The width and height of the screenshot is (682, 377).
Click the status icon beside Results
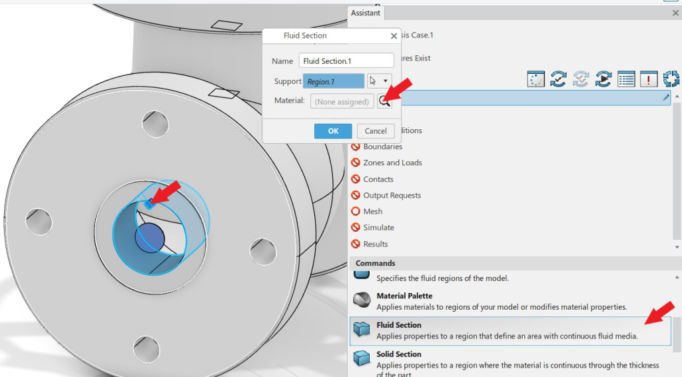(x=356, y=244)
